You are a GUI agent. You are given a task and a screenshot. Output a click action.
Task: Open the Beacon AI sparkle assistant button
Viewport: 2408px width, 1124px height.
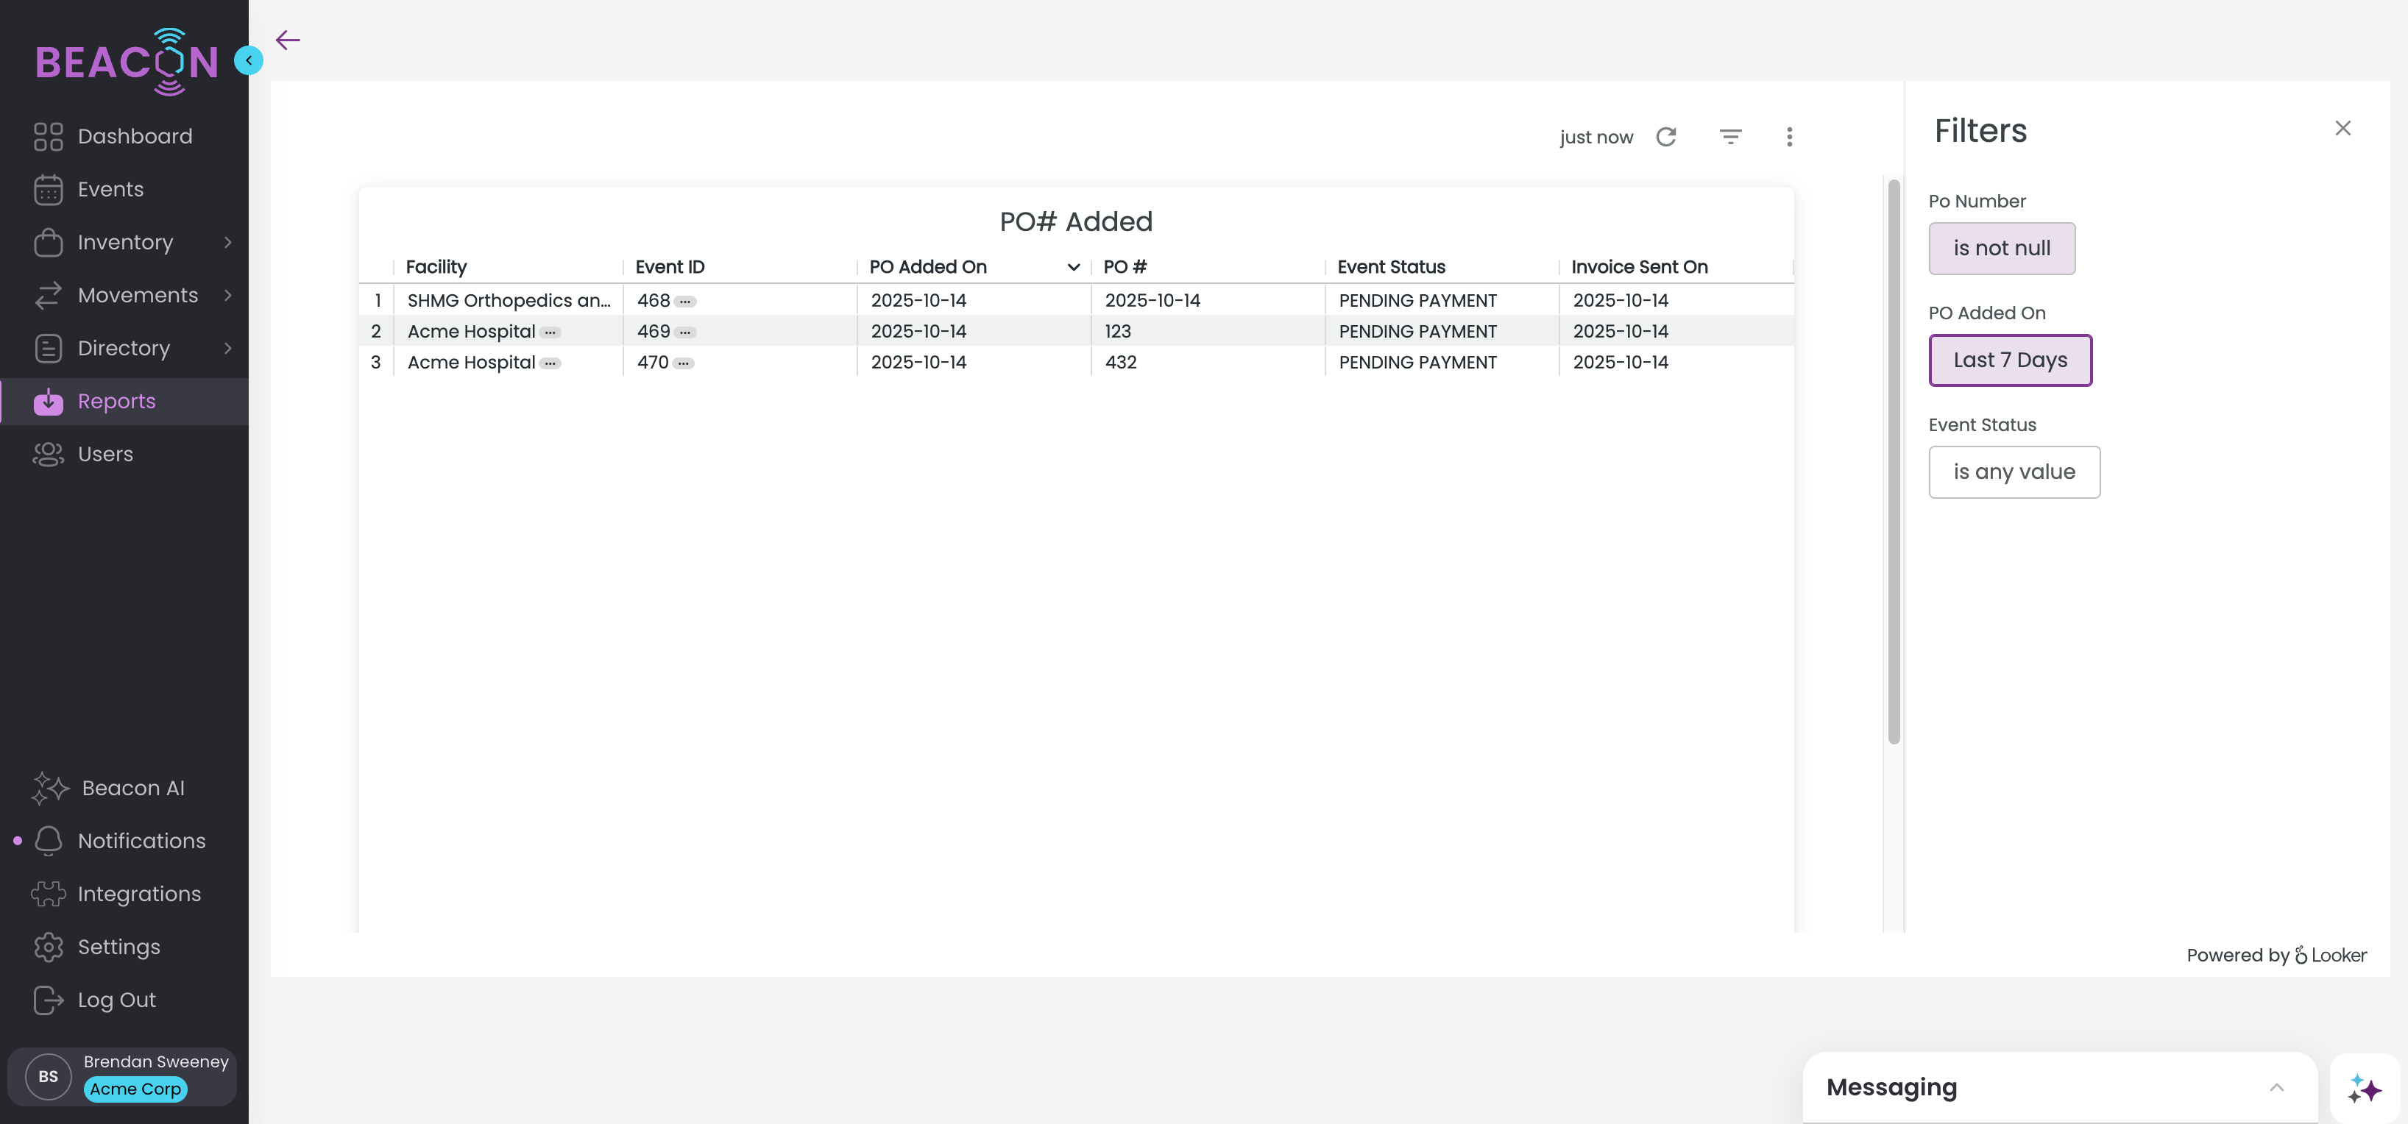[2364, 1089]
